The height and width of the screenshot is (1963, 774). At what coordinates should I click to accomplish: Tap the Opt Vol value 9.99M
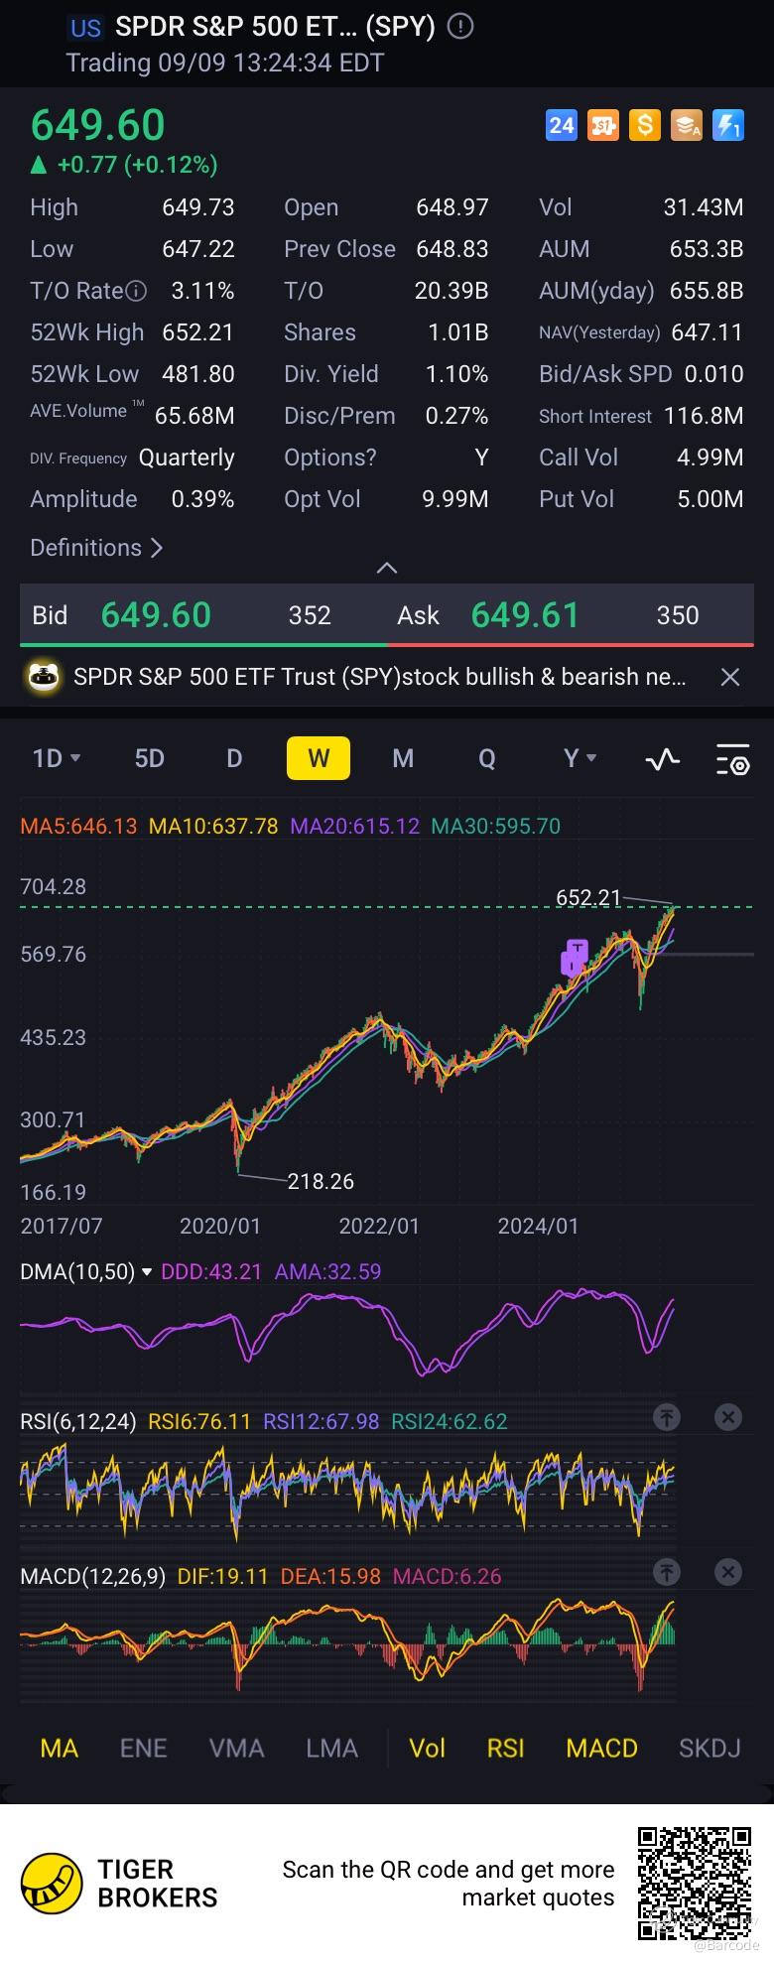click(454, 499)
